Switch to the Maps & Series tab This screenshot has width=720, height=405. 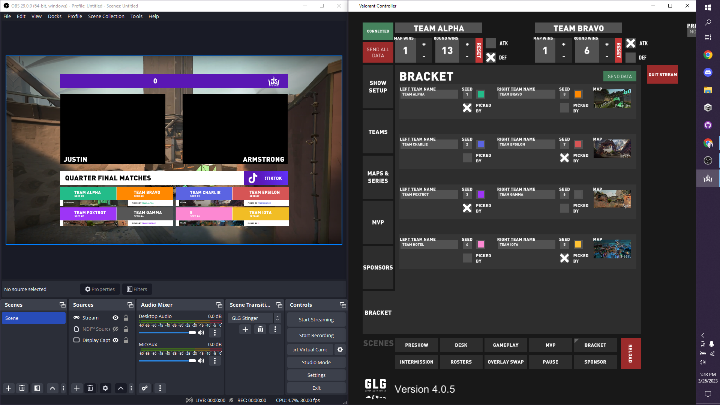point(378,177)
